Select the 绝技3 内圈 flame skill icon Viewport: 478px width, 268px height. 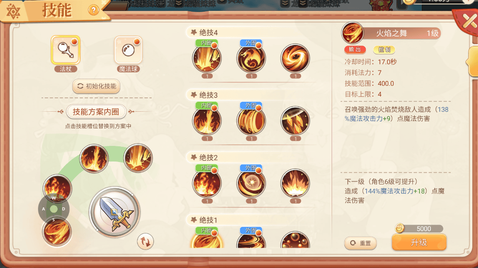pos(207,121)
